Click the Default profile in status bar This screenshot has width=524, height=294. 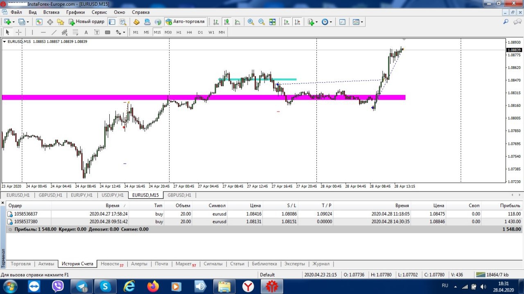pyautogui.click(x=267, y=275)
